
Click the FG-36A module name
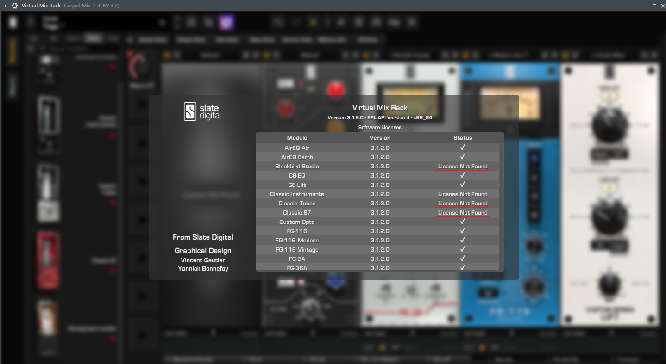point(297,268)
